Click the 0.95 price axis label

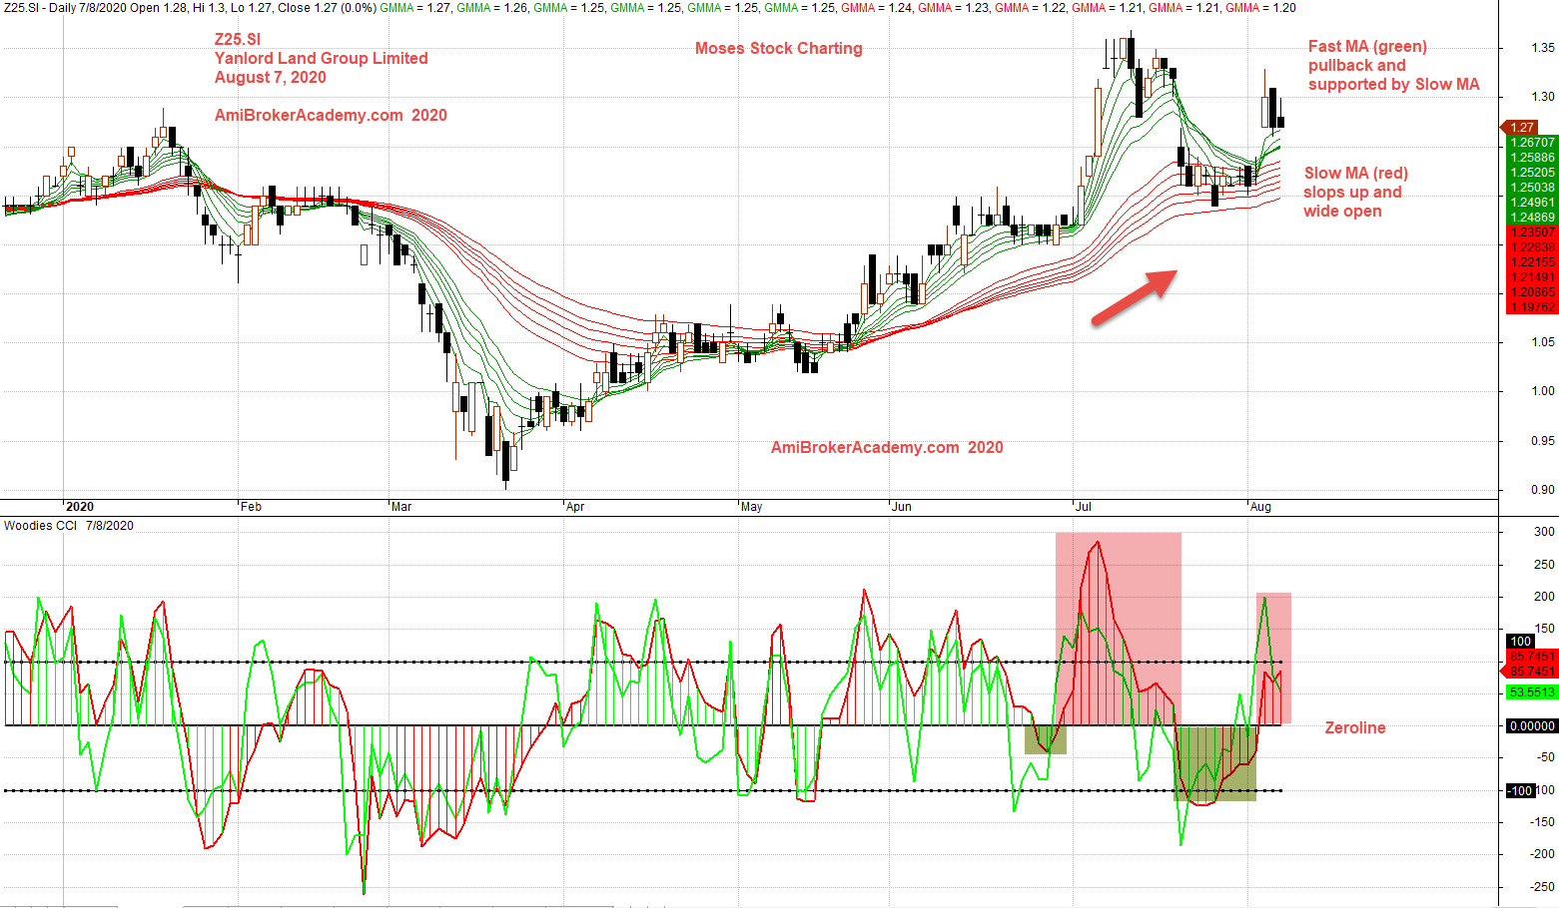(x=1542, y=441)
